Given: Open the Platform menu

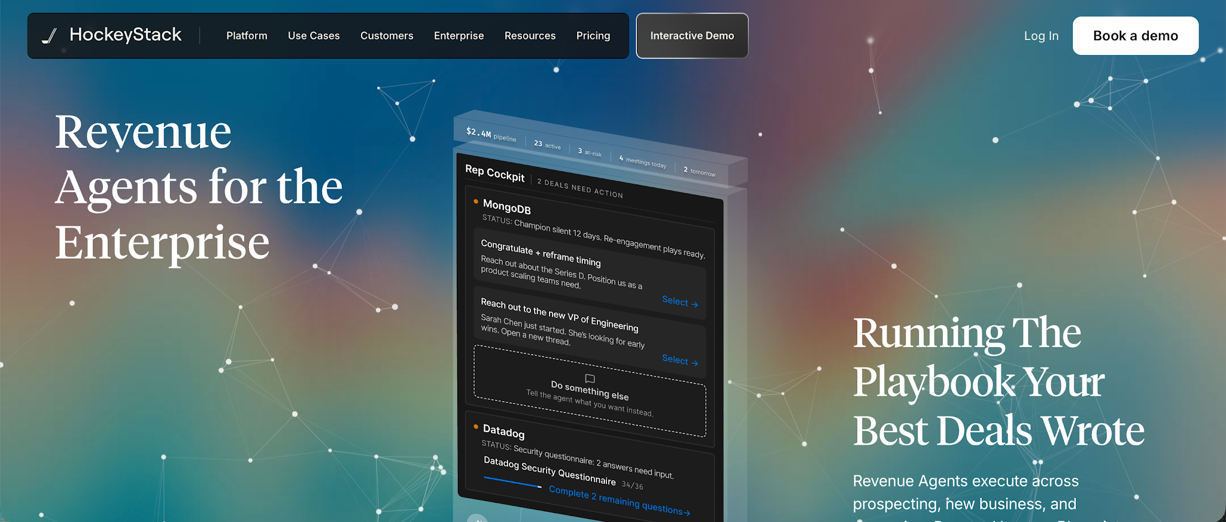Looking at the screenshot, I should (x=247, y=36).
